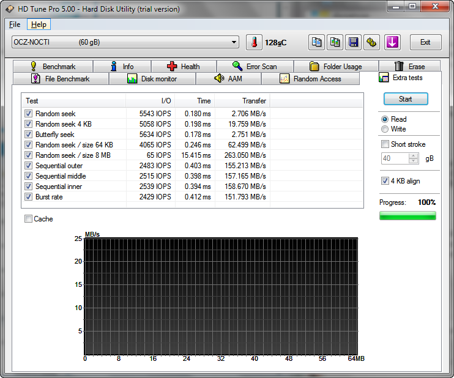Screen dimensions: 454x378
Task: Uncheck the Burst rate checkbox
Action: pyautogui.click(x=28, y=197)
